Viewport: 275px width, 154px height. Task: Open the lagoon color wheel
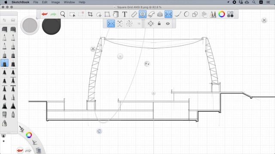pyautogui.click(x=29, y=135)
